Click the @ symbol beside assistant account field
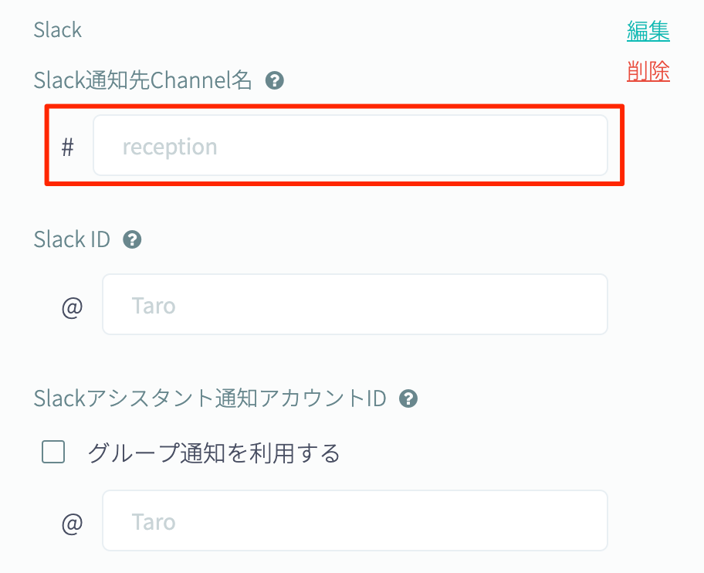704x573 pixels. click(73, 523)
